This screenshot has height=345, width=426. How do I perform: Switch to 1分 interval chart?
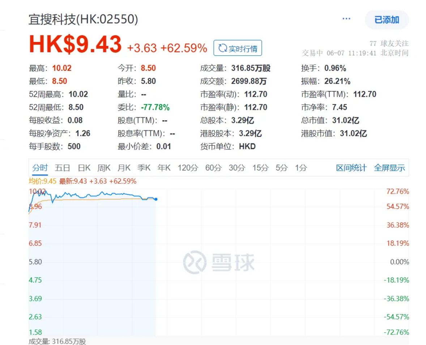click(x=301, y=168)
